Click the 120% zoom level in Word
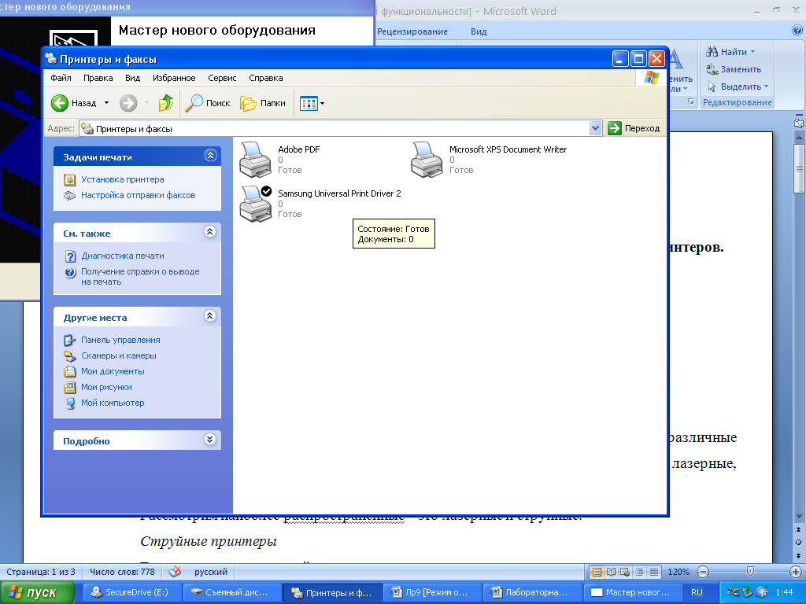 pyautogui.click(x=678, y=572)
